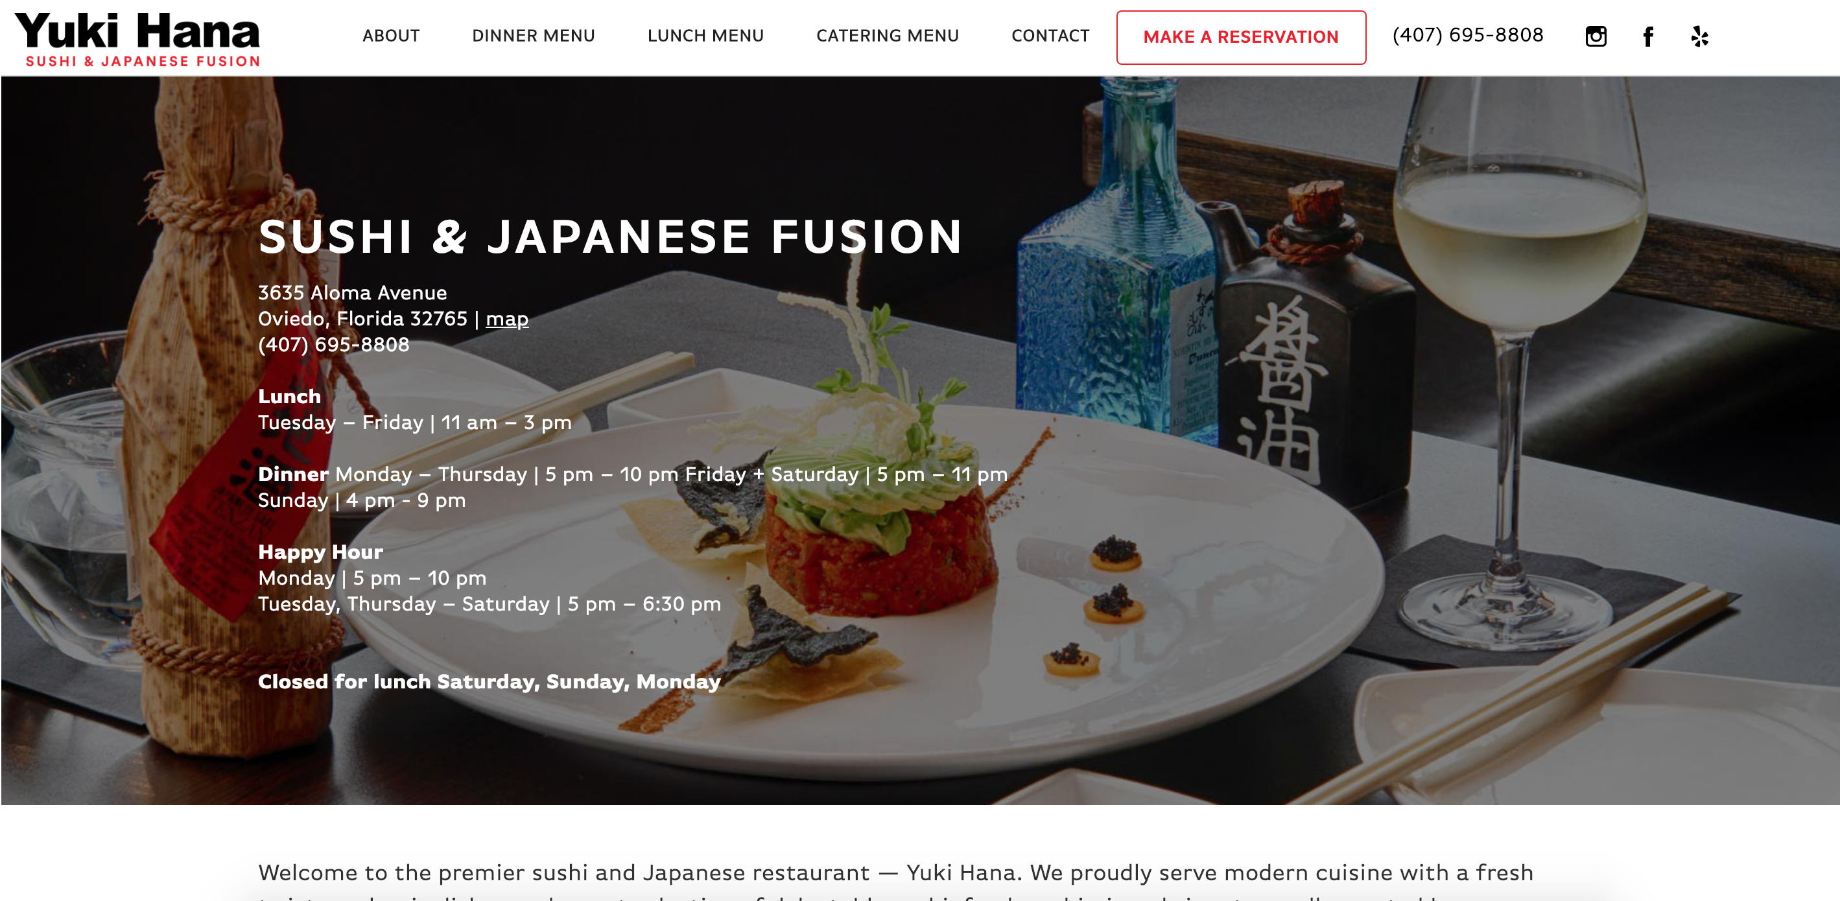Open the Dinner Menu page

pyautogui.click(x=534, y=36)
